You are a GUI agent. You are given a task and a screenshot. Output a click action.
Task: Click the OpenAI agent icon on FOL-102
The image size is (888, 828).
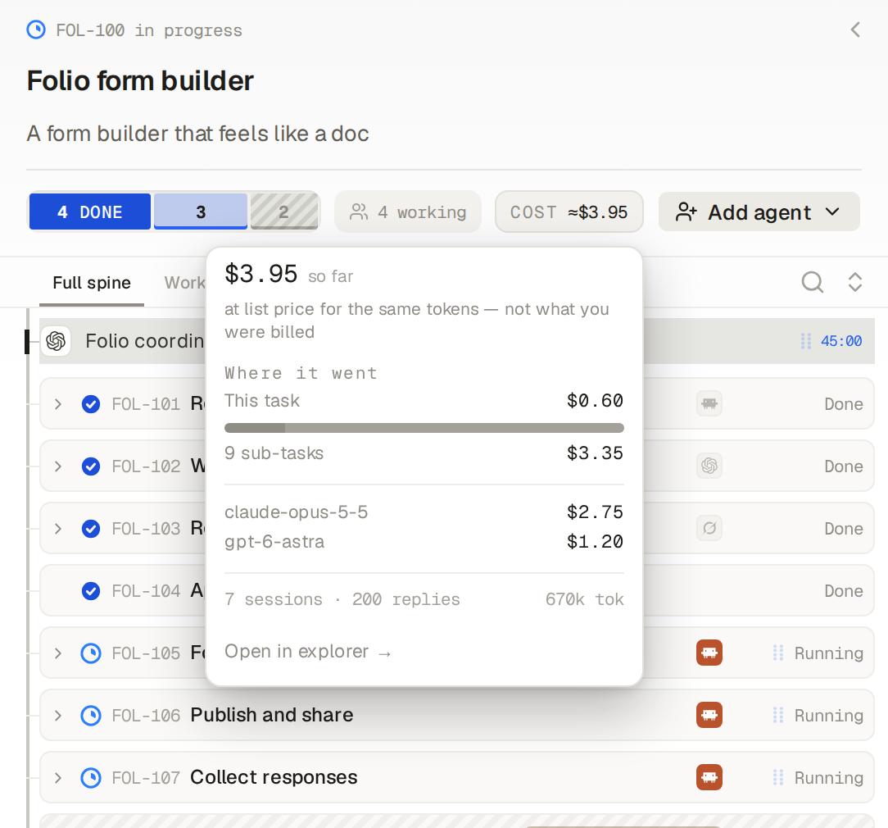[709, 466]
